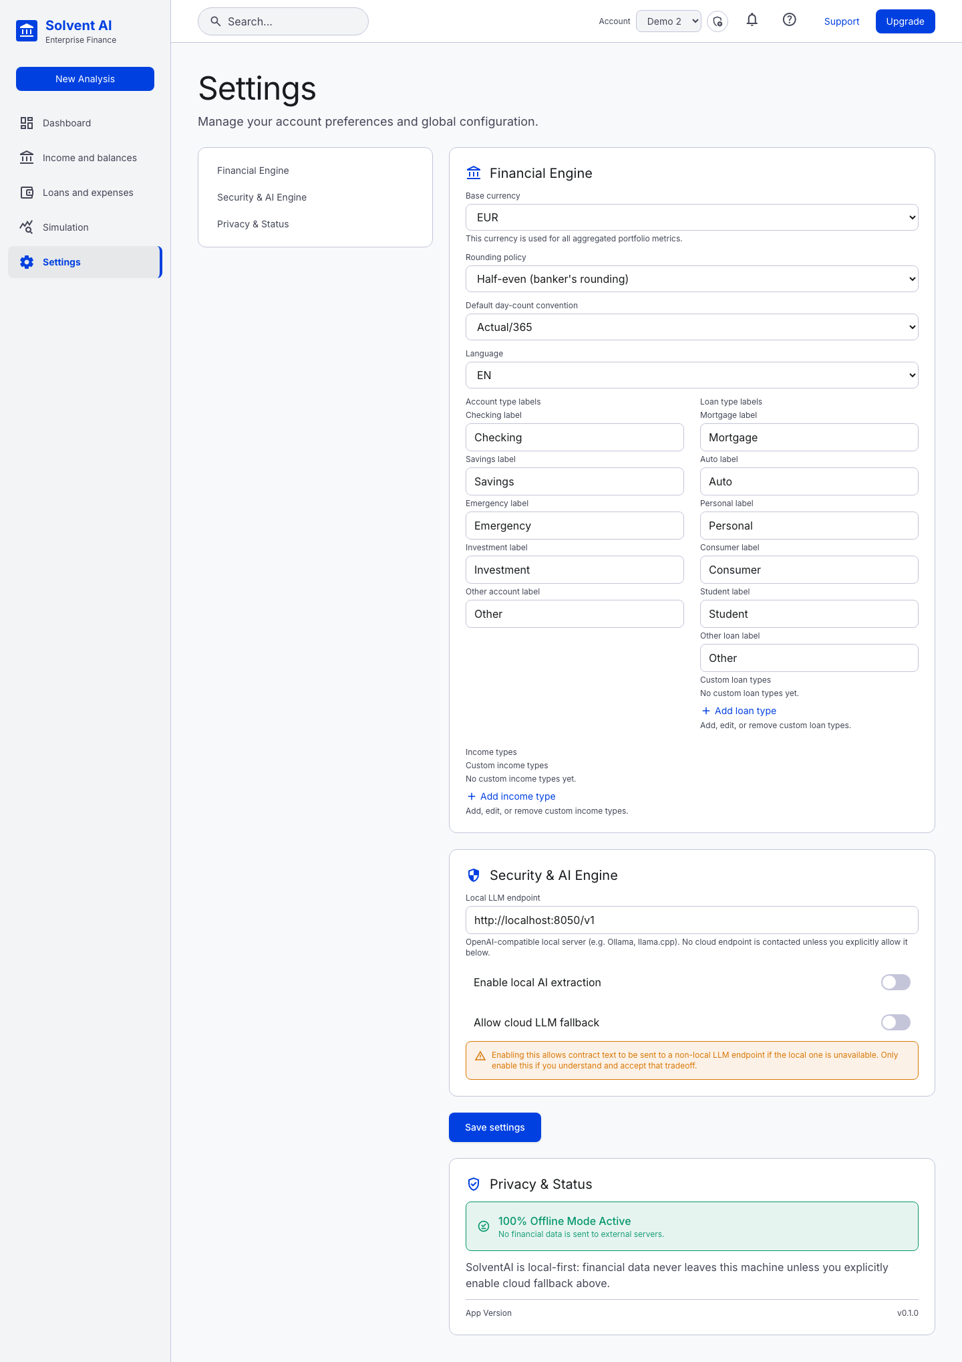Viewport: 962px width, 1362px height.
Task: Click the Simulation chart icon
Action: (27, 227)
